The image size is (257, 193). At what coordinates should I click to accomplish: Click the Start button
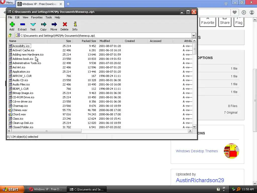tap(12, 189)
